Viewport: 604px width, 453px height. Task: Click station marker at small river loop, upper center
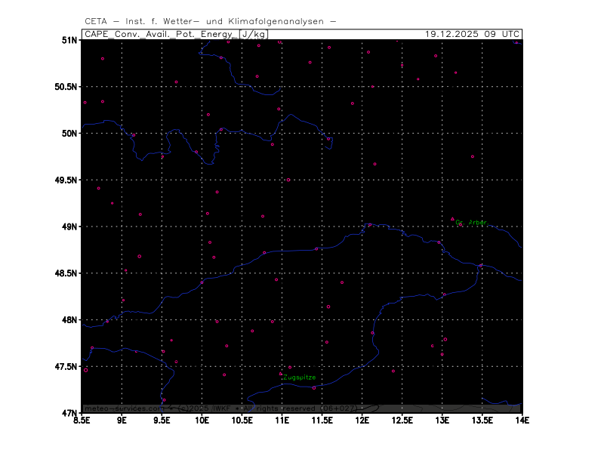(x=328, y=139)
